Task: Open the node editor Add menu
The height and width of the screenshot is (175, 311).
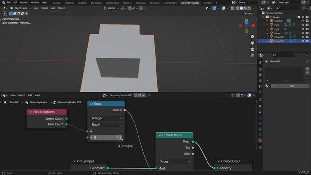Action: (30, 95)
